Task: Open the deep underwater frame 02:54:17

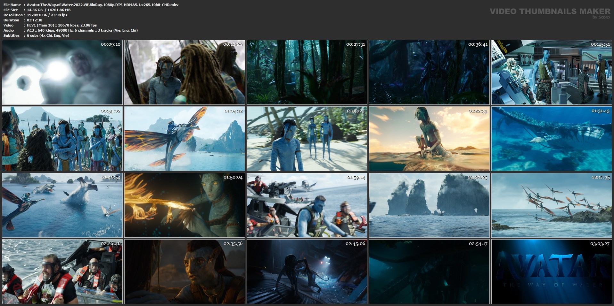Action: 429,272
